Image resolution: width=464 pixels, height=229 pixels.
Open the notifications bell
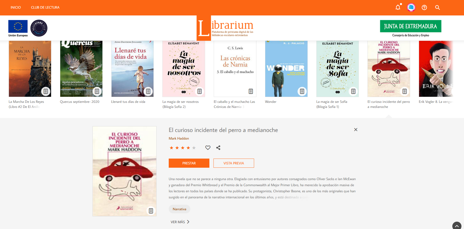[398, 7]
